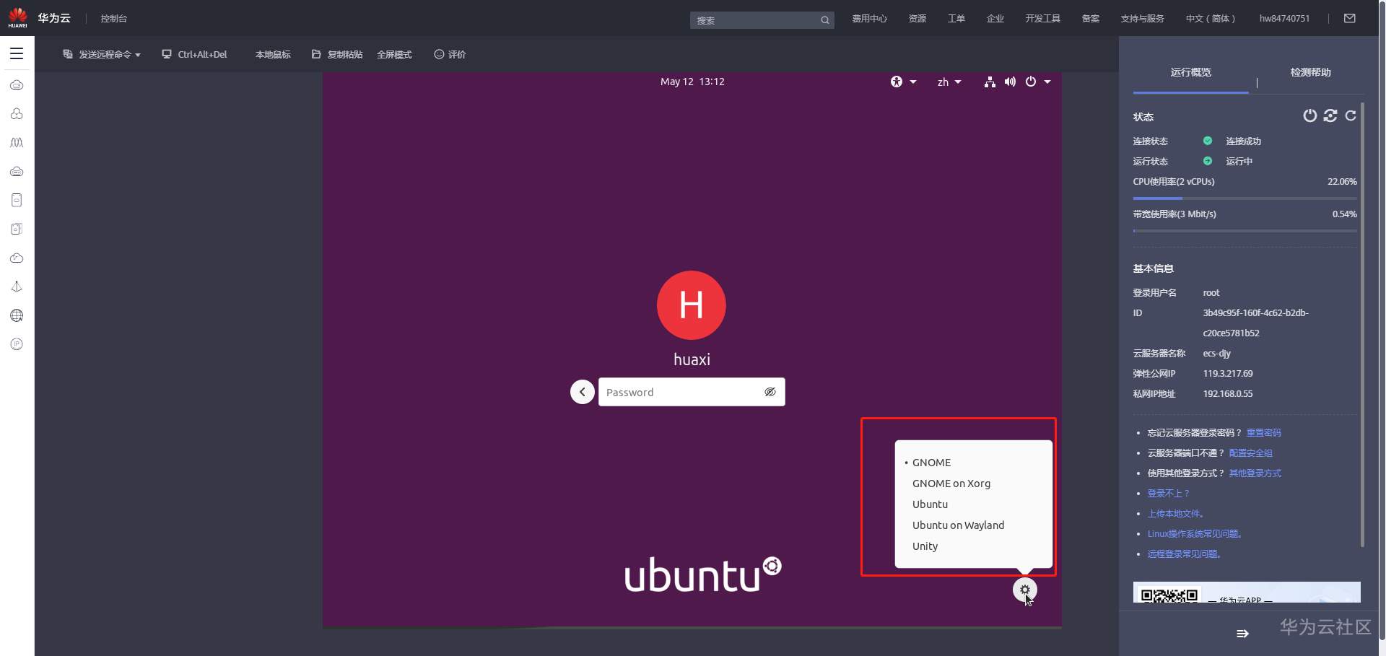
Task: Click the 登录不上？ link
Action: (x=1169, y=494)
